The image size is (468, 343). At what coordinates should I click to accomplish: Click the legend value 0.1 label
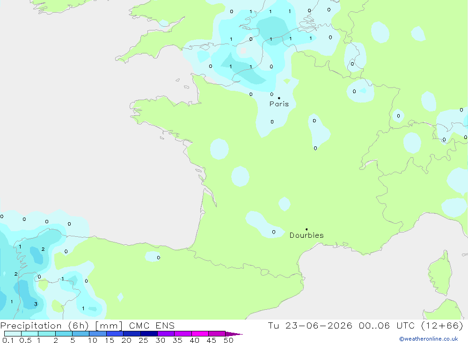pos(8,340)
